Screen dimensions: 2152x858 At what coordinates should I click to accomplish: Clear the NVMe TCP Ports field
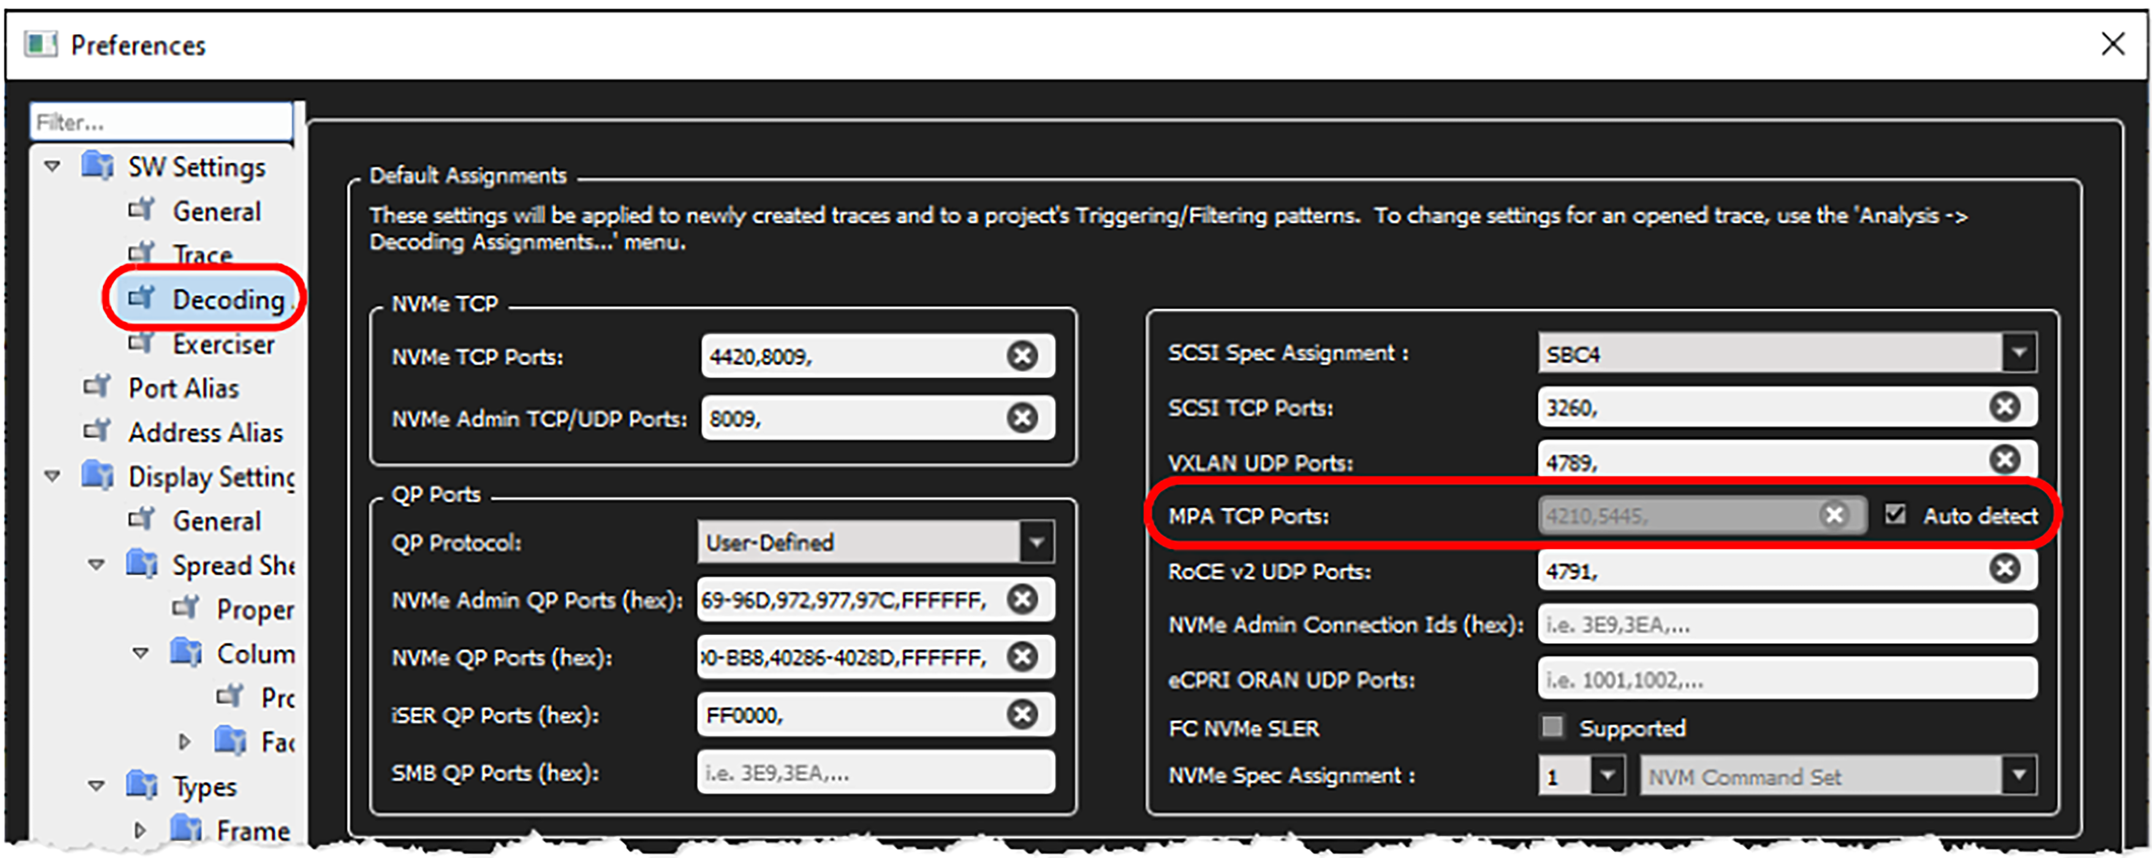(x=1022, y=356)
